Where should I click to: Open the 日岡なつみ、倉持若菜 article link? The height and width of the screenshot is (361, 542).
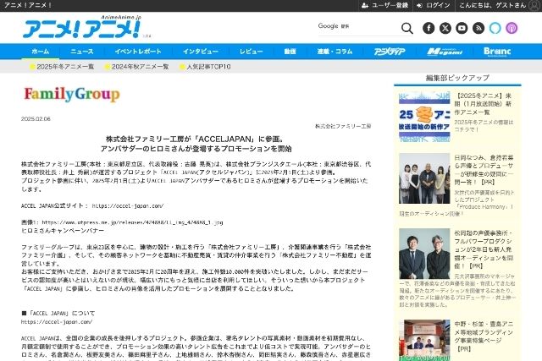point(484,170)
